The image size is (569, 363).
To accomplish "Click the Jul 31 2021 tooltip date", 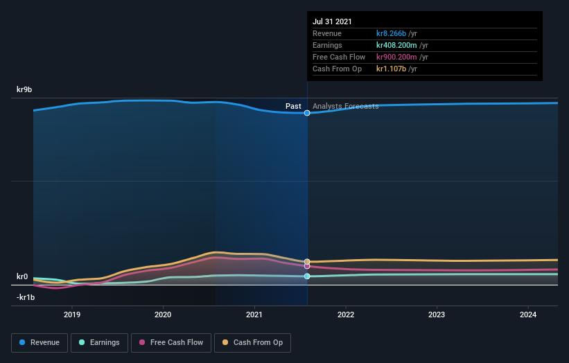I will 332,21.
